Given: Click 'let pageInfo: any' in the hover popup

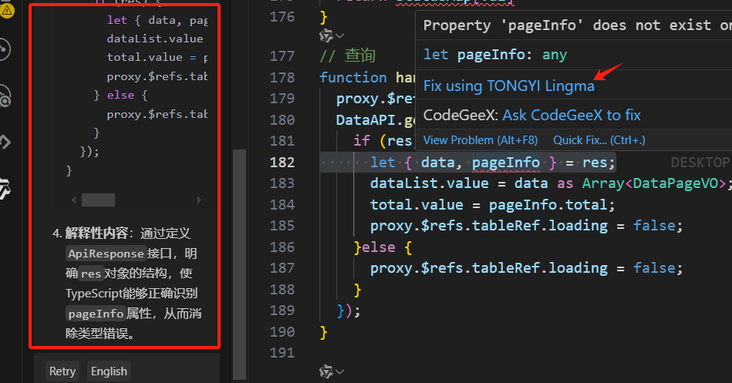Looking at the screenshot, I should [x=495, y=55].
